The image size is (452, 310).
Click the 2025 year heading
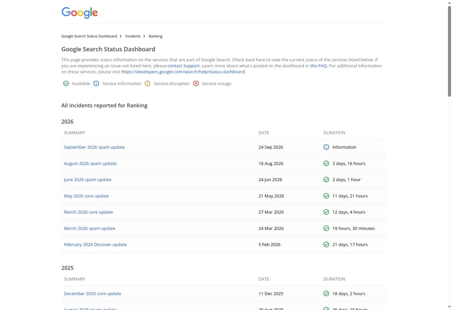67,268
